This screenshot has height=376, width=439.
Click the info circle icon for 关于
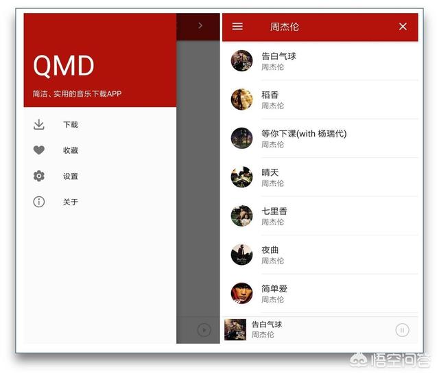(39, 202)
